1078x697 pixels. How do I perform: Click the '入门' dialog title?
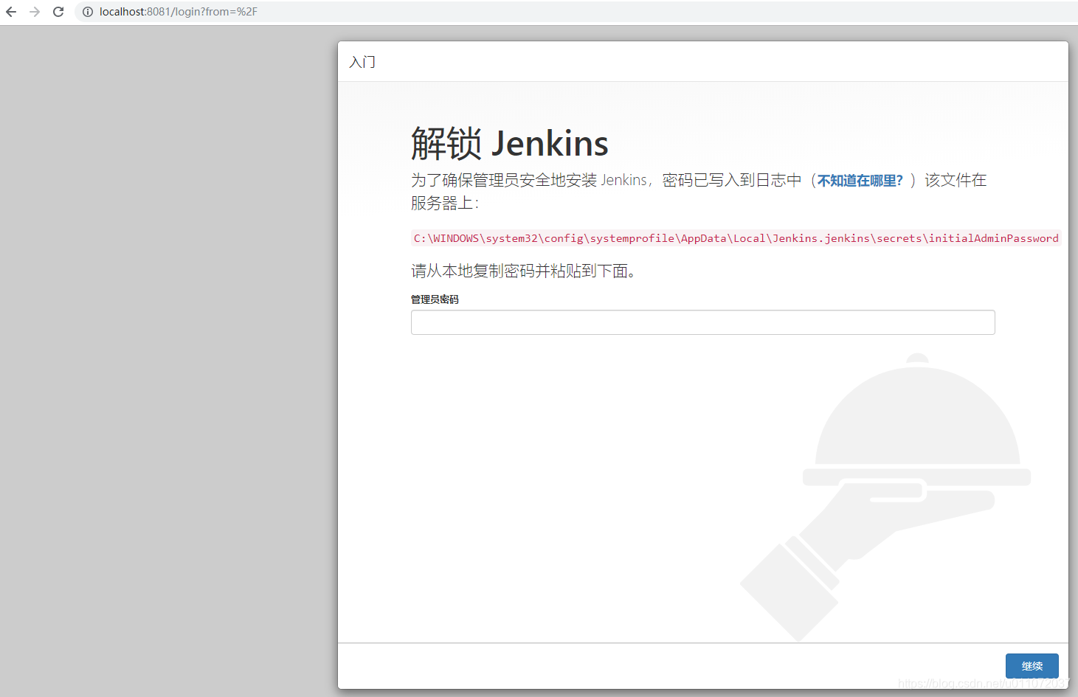point(362,62)
